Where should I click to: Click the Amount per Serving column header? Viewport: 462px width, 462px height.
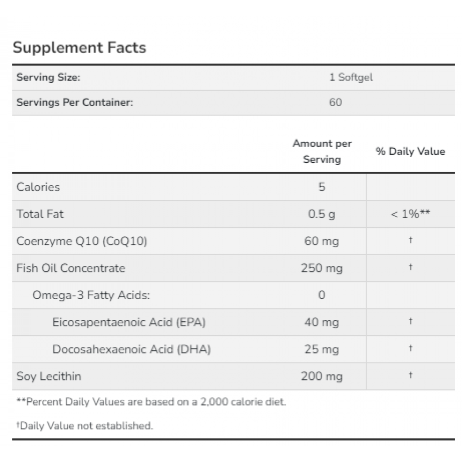tap(322, 151)
